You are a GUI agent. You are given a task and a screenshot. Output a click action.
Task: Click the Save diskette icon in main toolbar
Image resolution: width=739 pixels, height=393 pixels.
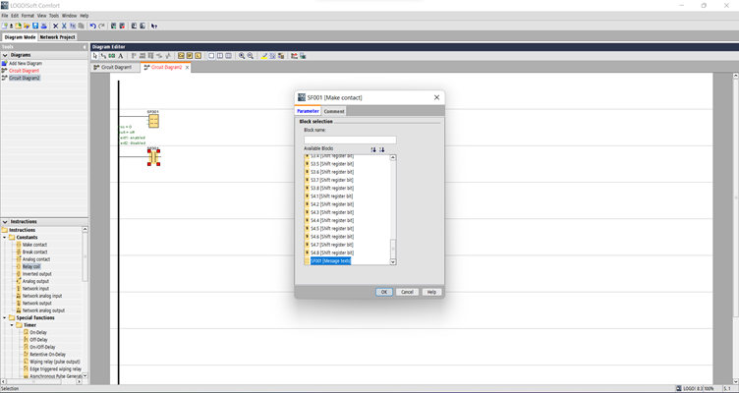tap(35, 26)
